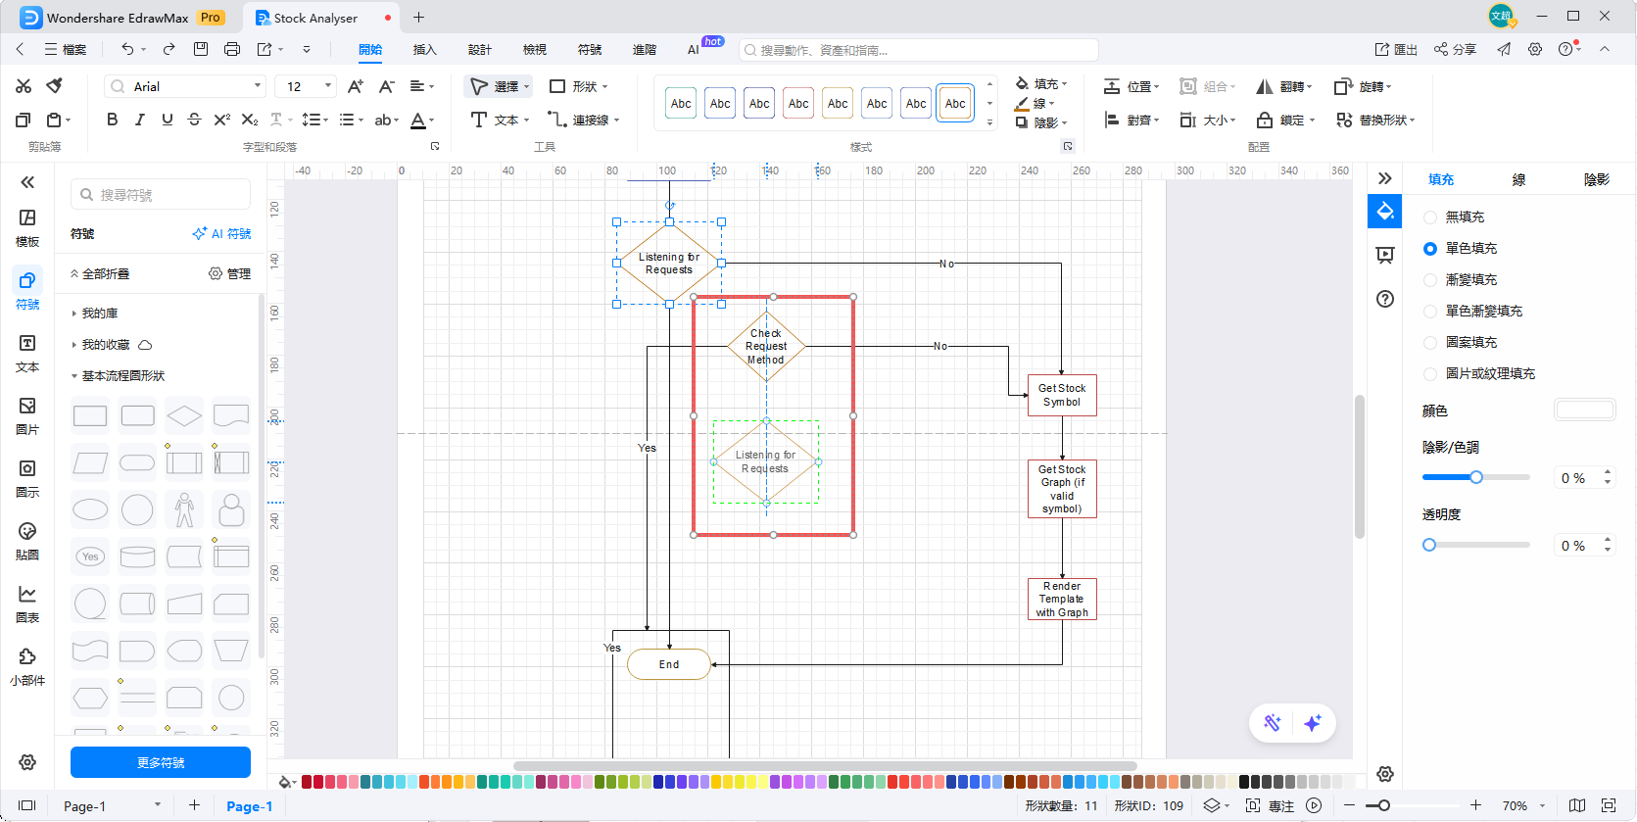Screen dimensions: 1637x822
Task: Select the Pattern Fill radio option
Action: [1430, 343]
